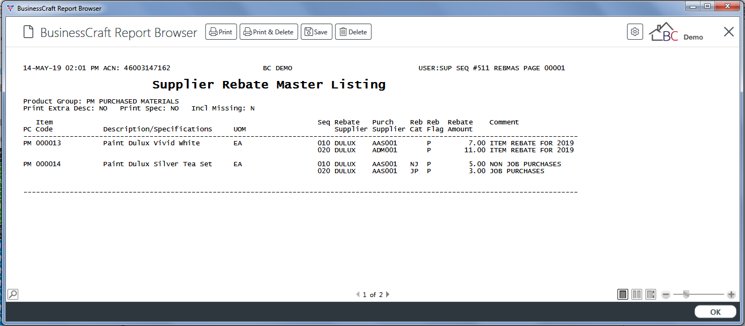Go to the next report page arrow
The height and width of the screenshot is (326, 745).
388,294
